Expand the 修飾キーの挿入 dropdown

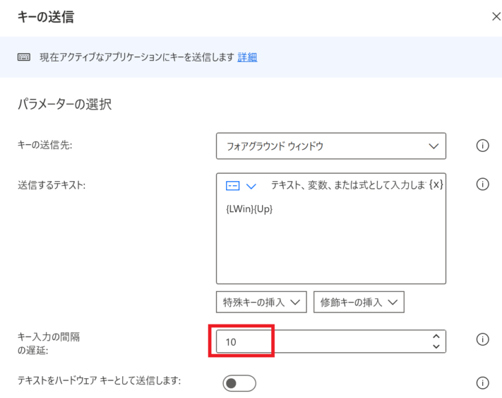[359, 302]
